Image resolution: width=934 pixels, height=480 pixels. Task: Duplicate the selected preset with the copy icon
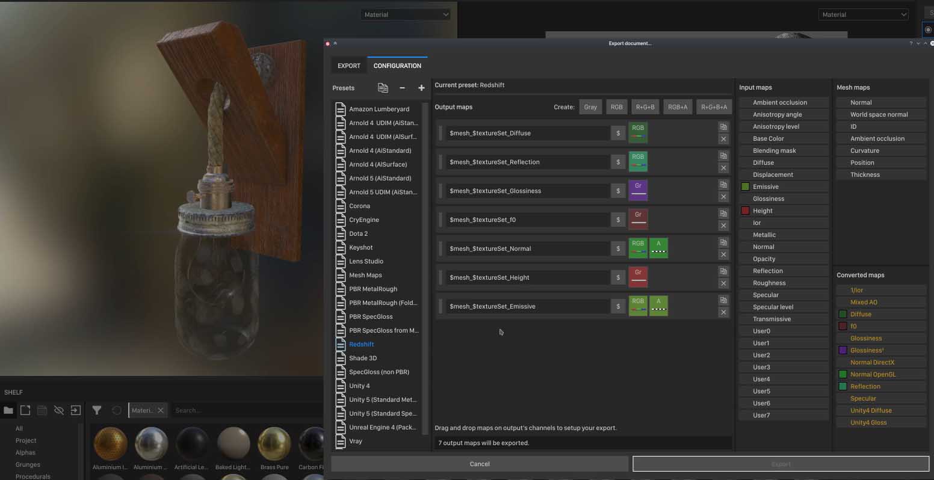[x=383, y=88]
